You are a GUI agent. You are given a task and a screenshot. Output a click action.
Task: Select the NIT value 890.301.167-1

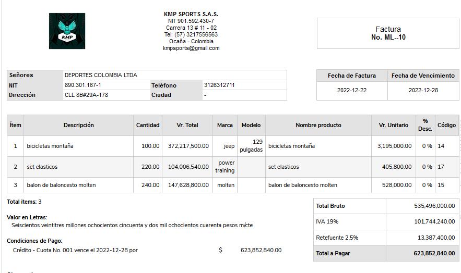[x=83, y=85]
